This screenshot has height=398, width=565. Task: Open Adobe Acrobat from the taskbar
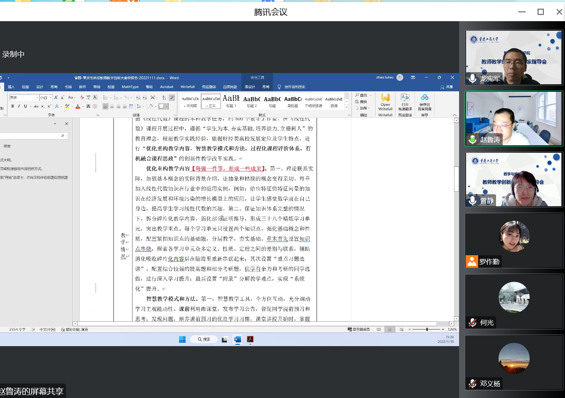click(x=250, y=339)
